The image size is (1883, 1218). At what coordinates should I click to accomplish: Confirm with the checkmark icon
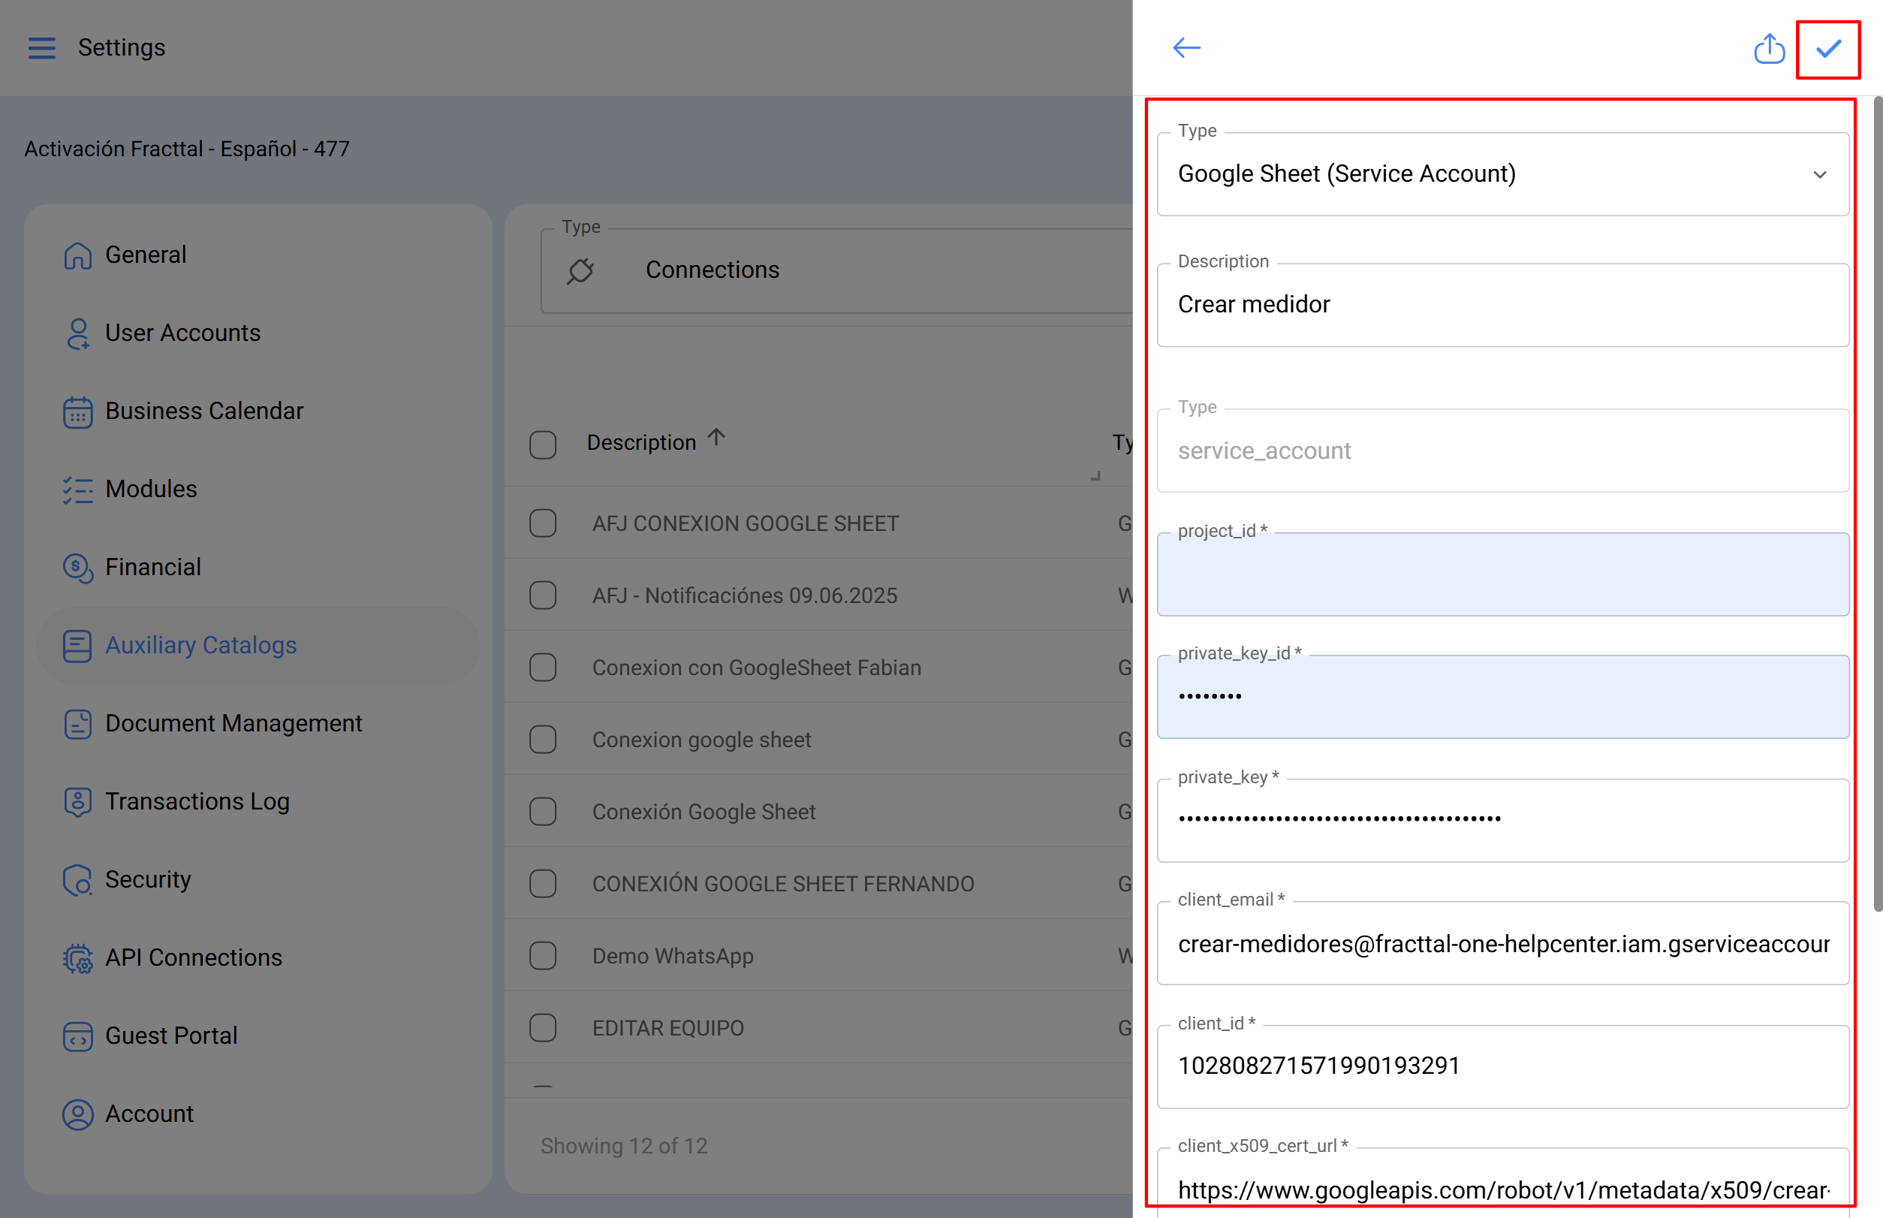1827,49
